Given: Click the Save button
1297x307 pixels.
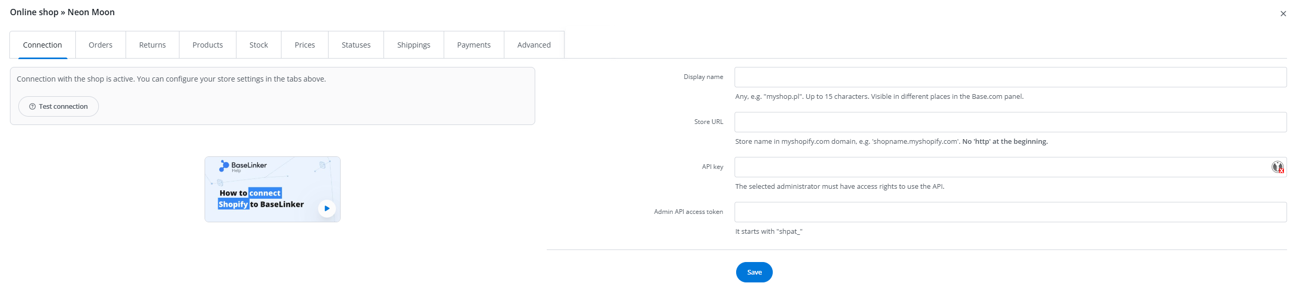Looking at the screenshot, I should point(754,272).
